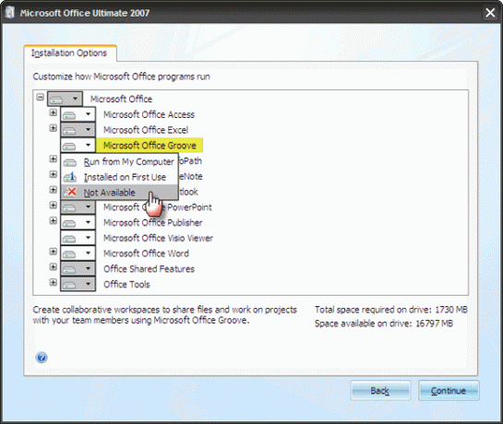
Task: Expand the Office Shared Features node
Action: click(x=54, y=267)
